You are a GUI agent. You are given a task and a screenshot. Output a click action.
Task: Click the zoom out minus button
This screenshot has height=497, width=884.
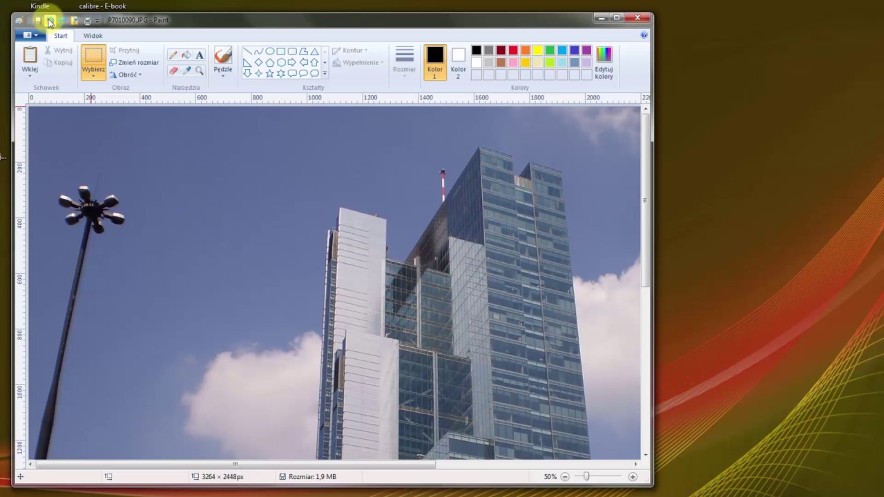565,476
